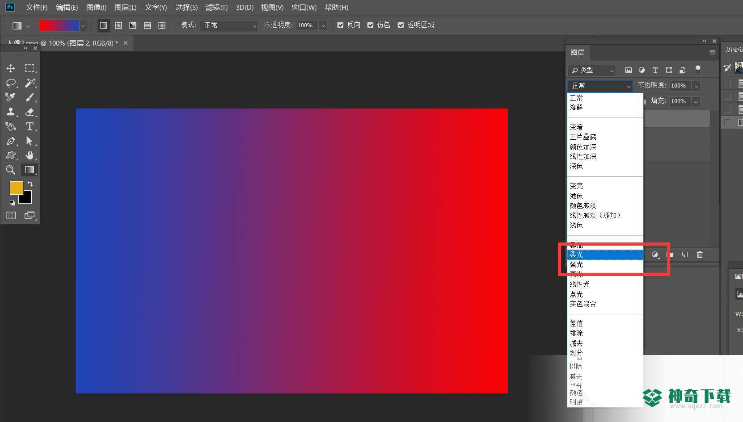This screenshot has height=422, width=743.
Task: Select the Zoom magnifier tool
Action: point(11,170)
